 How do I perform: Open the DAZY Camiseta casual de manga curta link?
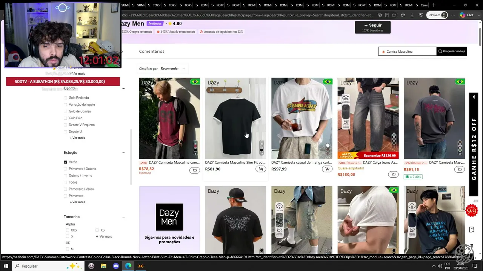pos(301,163)
